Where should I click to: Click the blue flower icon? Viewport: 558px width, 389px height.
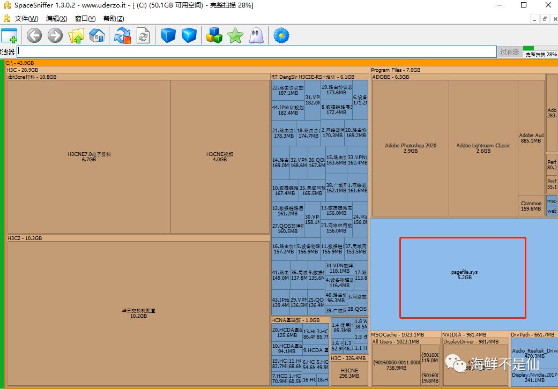coord(281,36)
